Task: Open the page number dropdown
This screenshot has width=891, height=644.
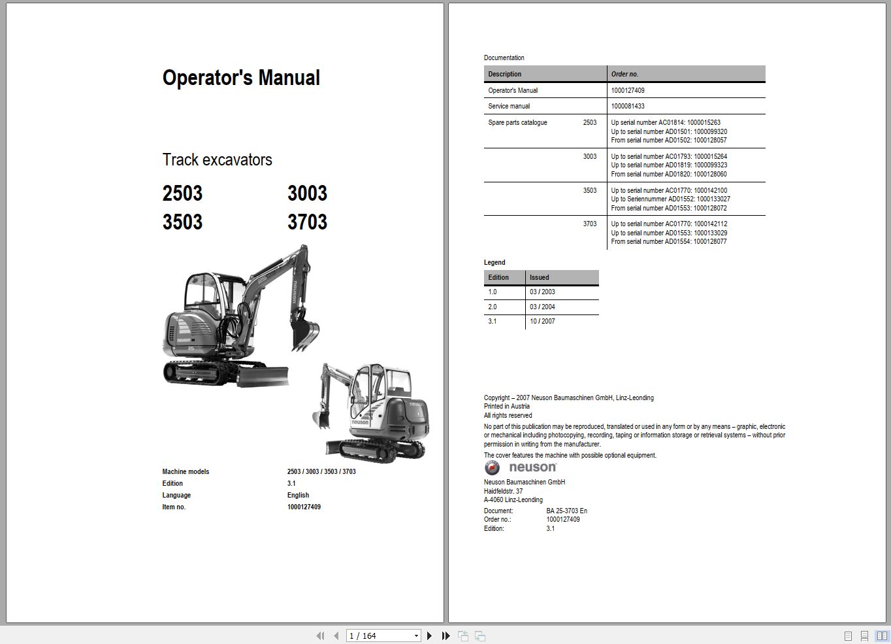Action: click(x=415, y=635)
